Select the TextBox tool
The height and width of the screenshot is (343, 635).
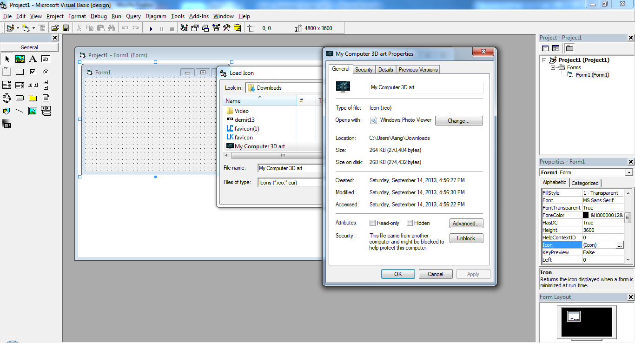pos(46,59)
